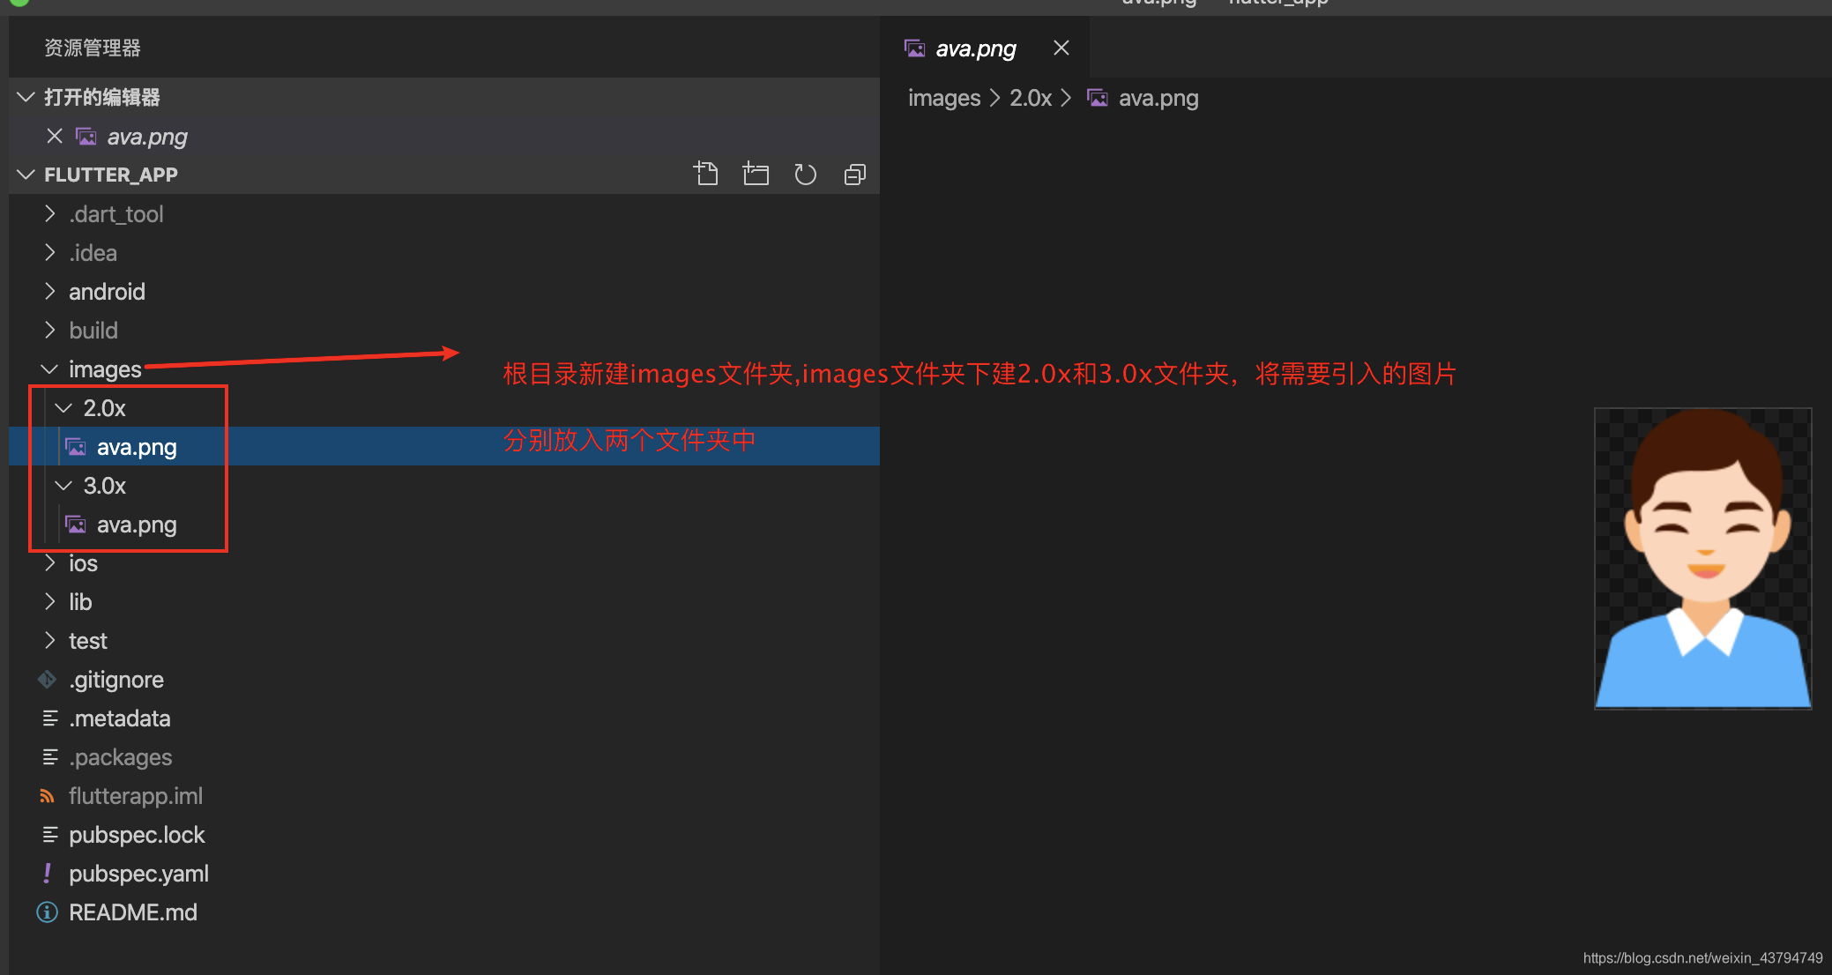The width and height of the screenshot is (1832, 975).
Task: Collapse the 2.0x folder
Action: (x=62, y=407)
